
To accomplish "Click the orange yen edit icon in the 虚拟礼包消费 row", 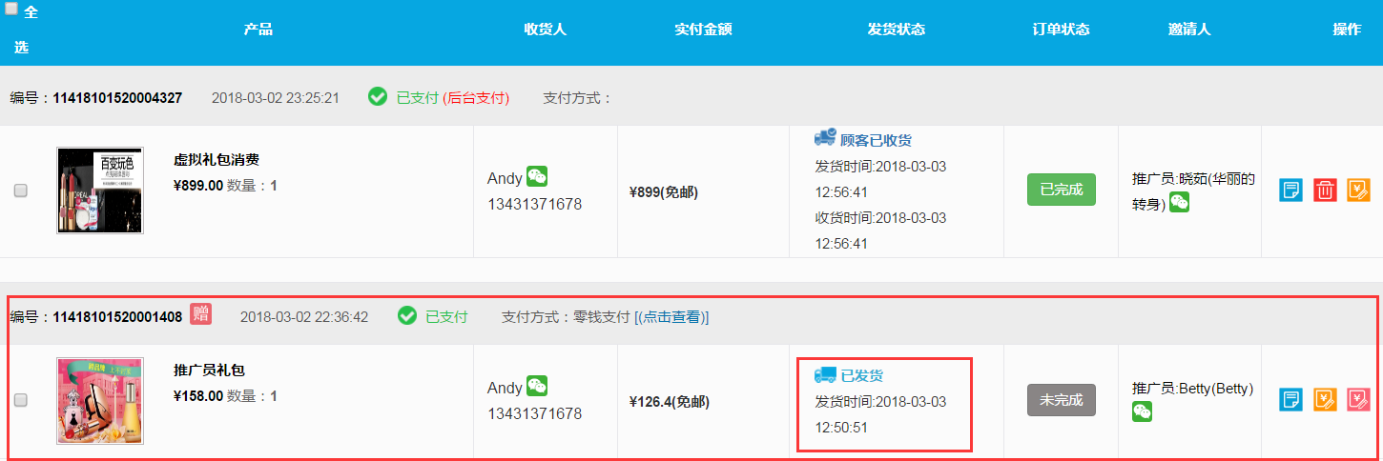I will [x=1358, y=190].
